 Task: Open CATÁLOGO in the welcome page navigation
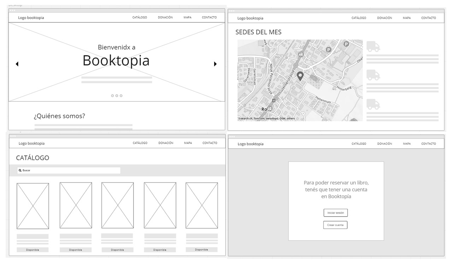point(139,18)
